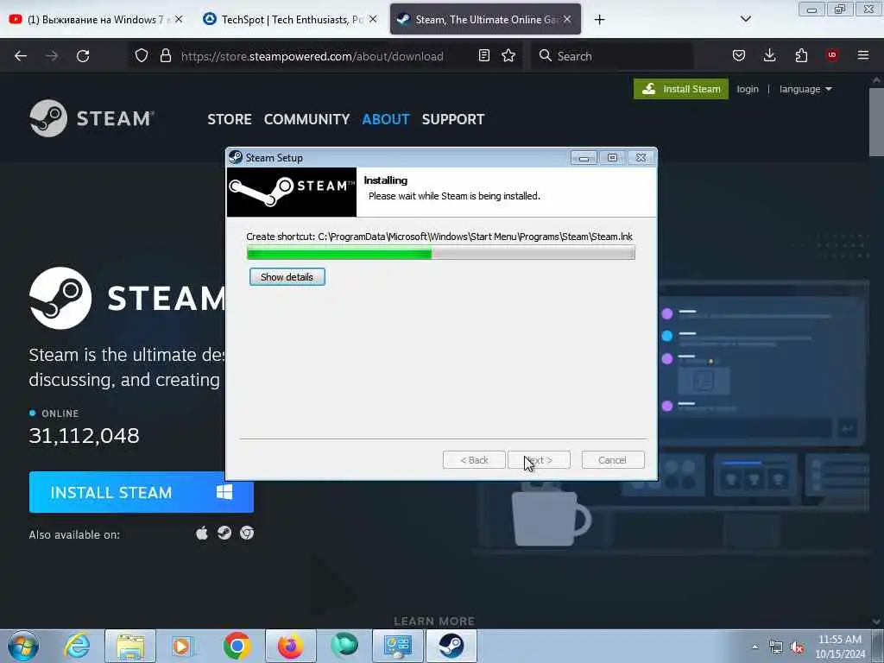Open Windows Media Player taskbar icon
Screen dimensions: 884x663
(181, 646)
